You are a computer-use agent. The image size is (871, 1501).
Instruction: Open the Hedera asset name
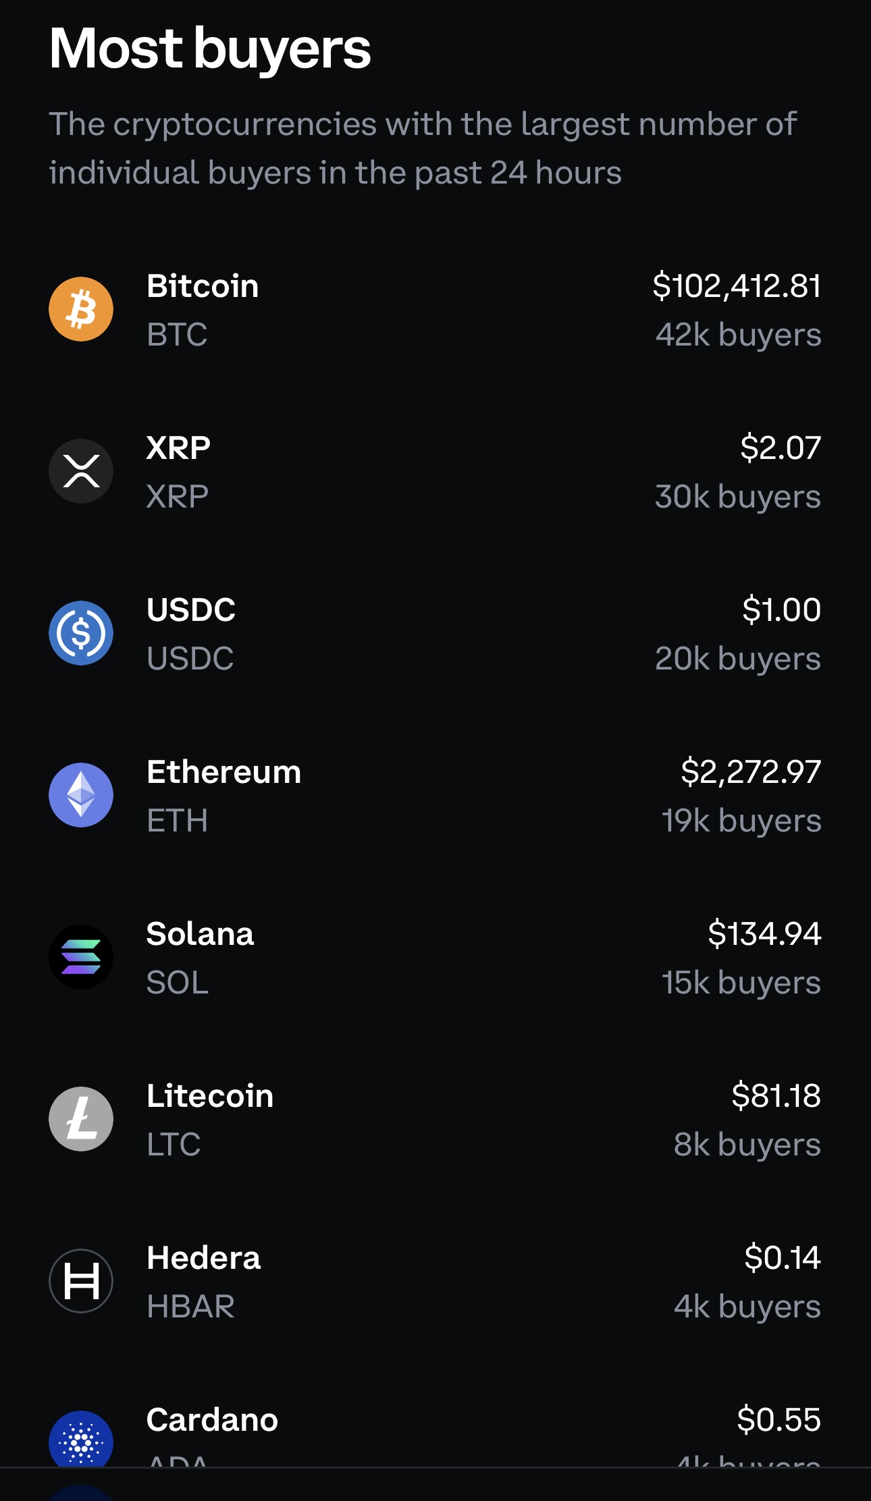pyautogui.click(x=203, y=1258)
